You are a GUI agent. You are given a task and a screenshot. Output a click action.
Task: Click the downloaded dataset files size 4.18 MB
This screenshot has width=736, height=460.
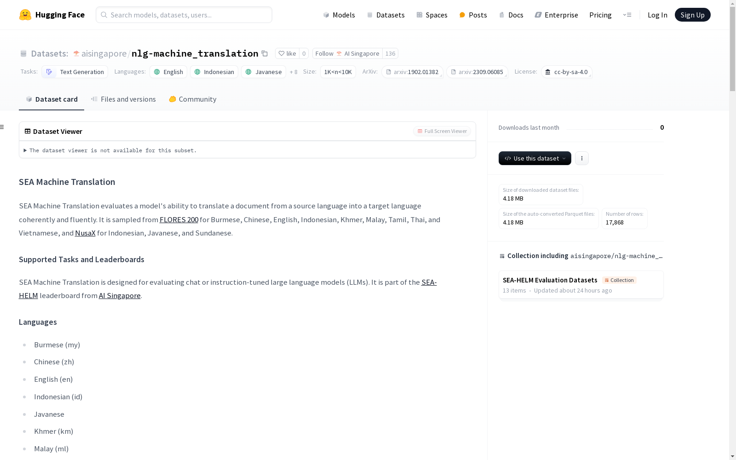[513, 198]
